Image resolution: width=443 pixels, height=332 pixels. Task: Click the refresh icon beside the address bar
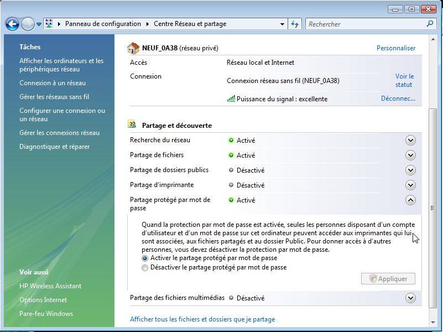pyautogui.click(x=295, y=24)
